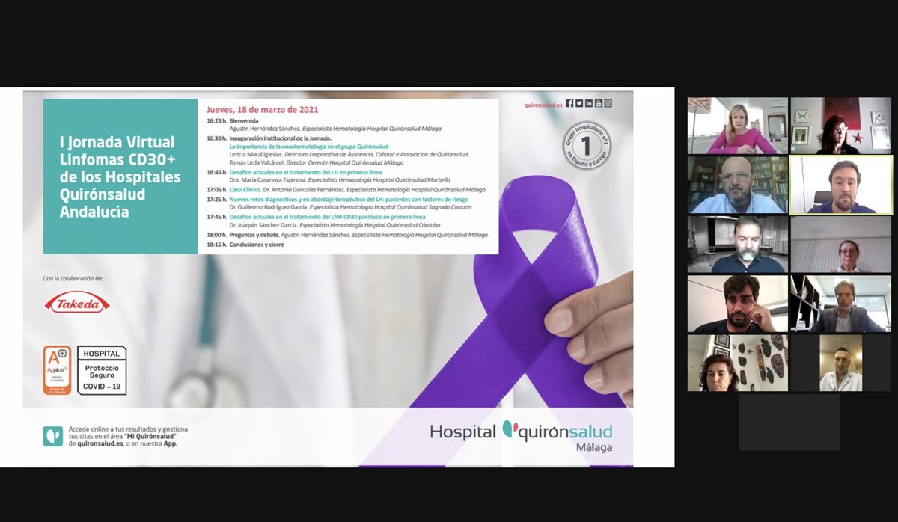Select the video tile of doctor in white coat
Image resolution: width=898 pixels, height=522 pixels.
coord(840,363)
